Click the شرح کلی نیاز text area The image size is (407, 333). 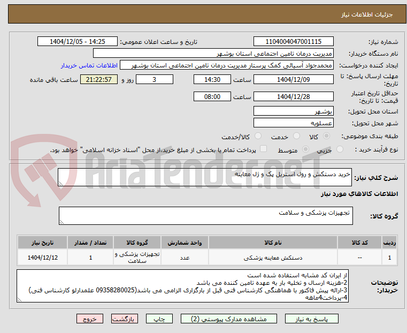click(205, 177)
